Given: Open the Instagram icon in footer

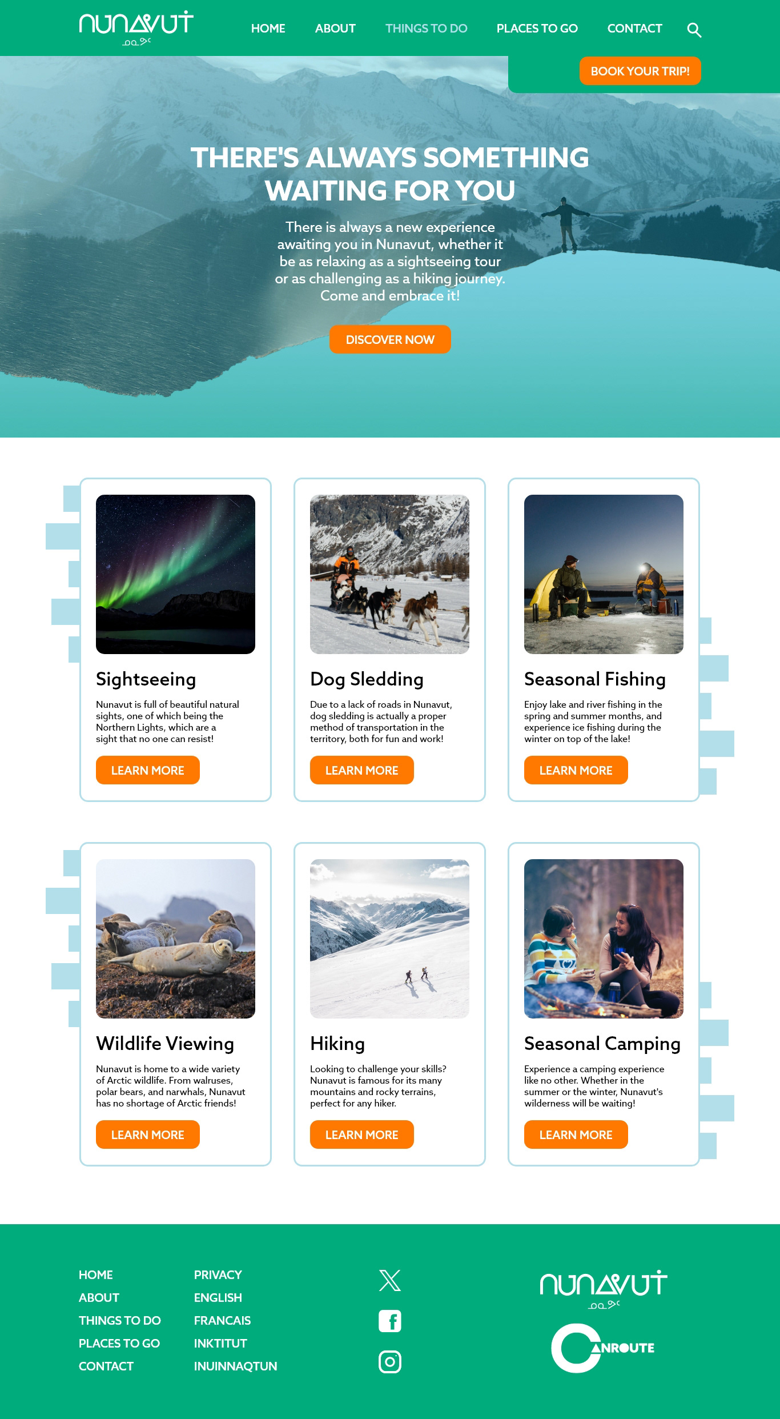Looking at the screenshot, I should point(390,1361).
